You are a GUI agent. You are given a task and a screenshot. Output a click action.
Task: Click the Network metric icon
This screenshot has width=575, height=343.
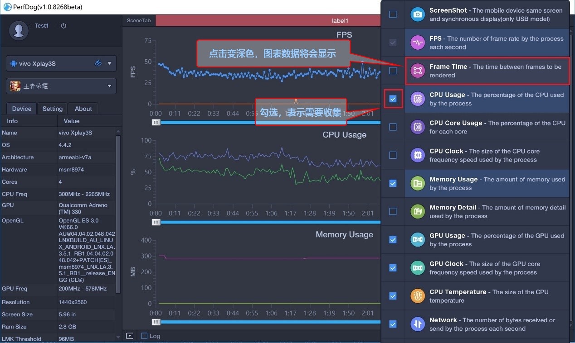point(417,324)
